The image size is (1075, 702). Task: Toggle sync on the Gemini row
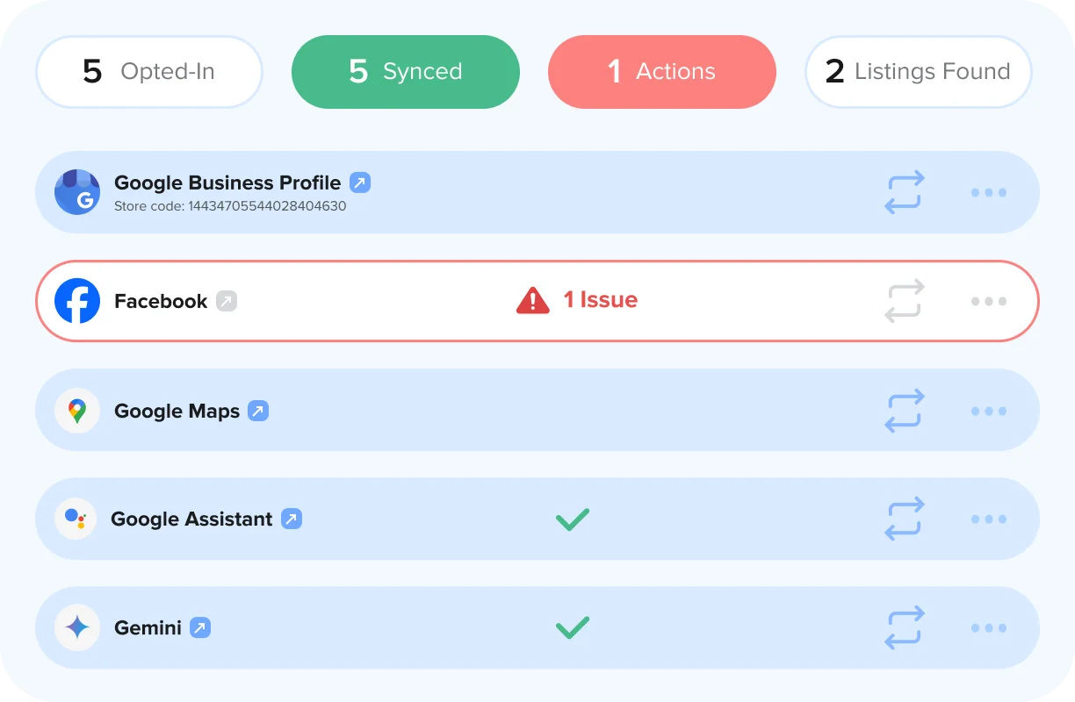click(904, 627)
